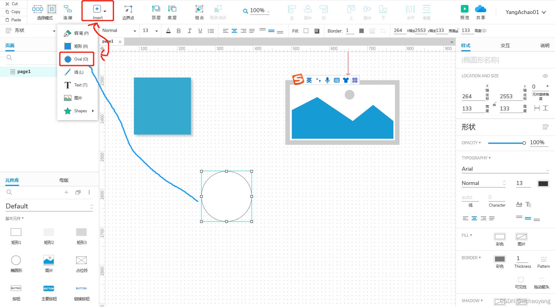Image resolution: width=555 pixels, height=307 pixels.
Task: Close the page1 tab
Action: (x=120, y=42)
